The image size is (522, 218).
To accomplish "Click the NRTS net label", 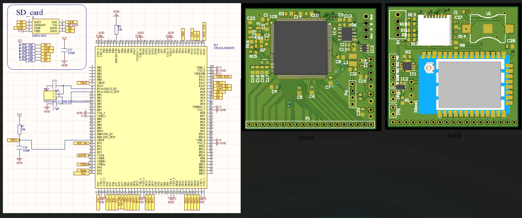I will (x=14, y=140).
